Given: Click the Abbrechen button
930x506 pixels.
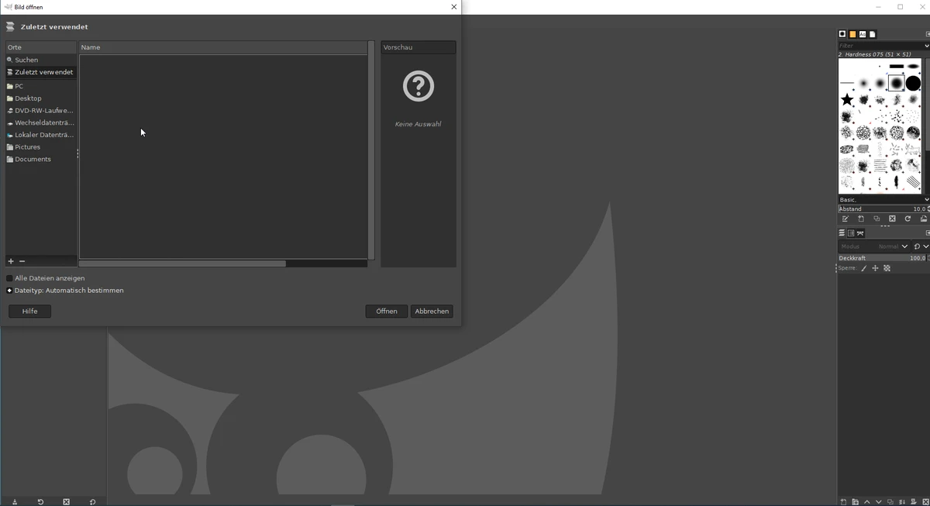Looking at the screenshot, I should point(432,311).
